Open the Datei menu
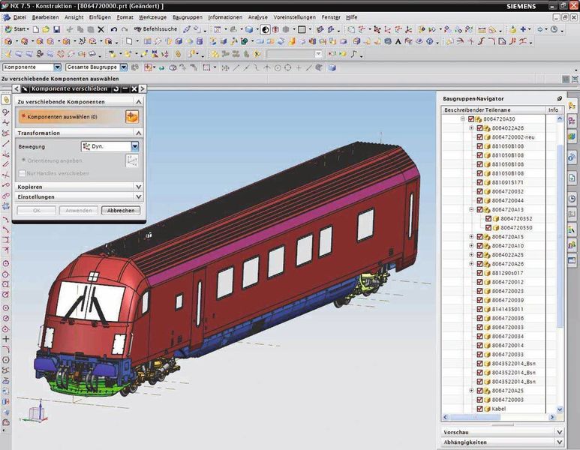This screenshot has height=450, width=580. coord(20,17)
